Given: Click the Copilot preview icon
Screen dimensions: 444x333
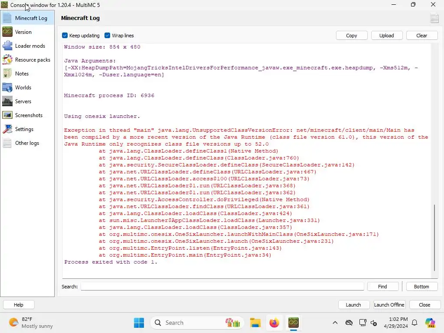Looking at the screenshot, I should click(x=430, y=323).
